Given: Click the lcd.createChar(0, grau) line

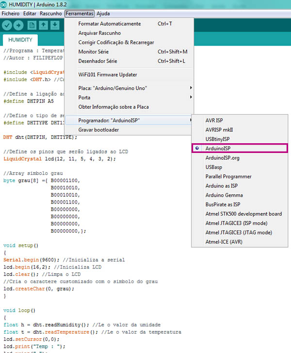Looking at the screenshot, I should pyautogui.click(x=39, y=288).
